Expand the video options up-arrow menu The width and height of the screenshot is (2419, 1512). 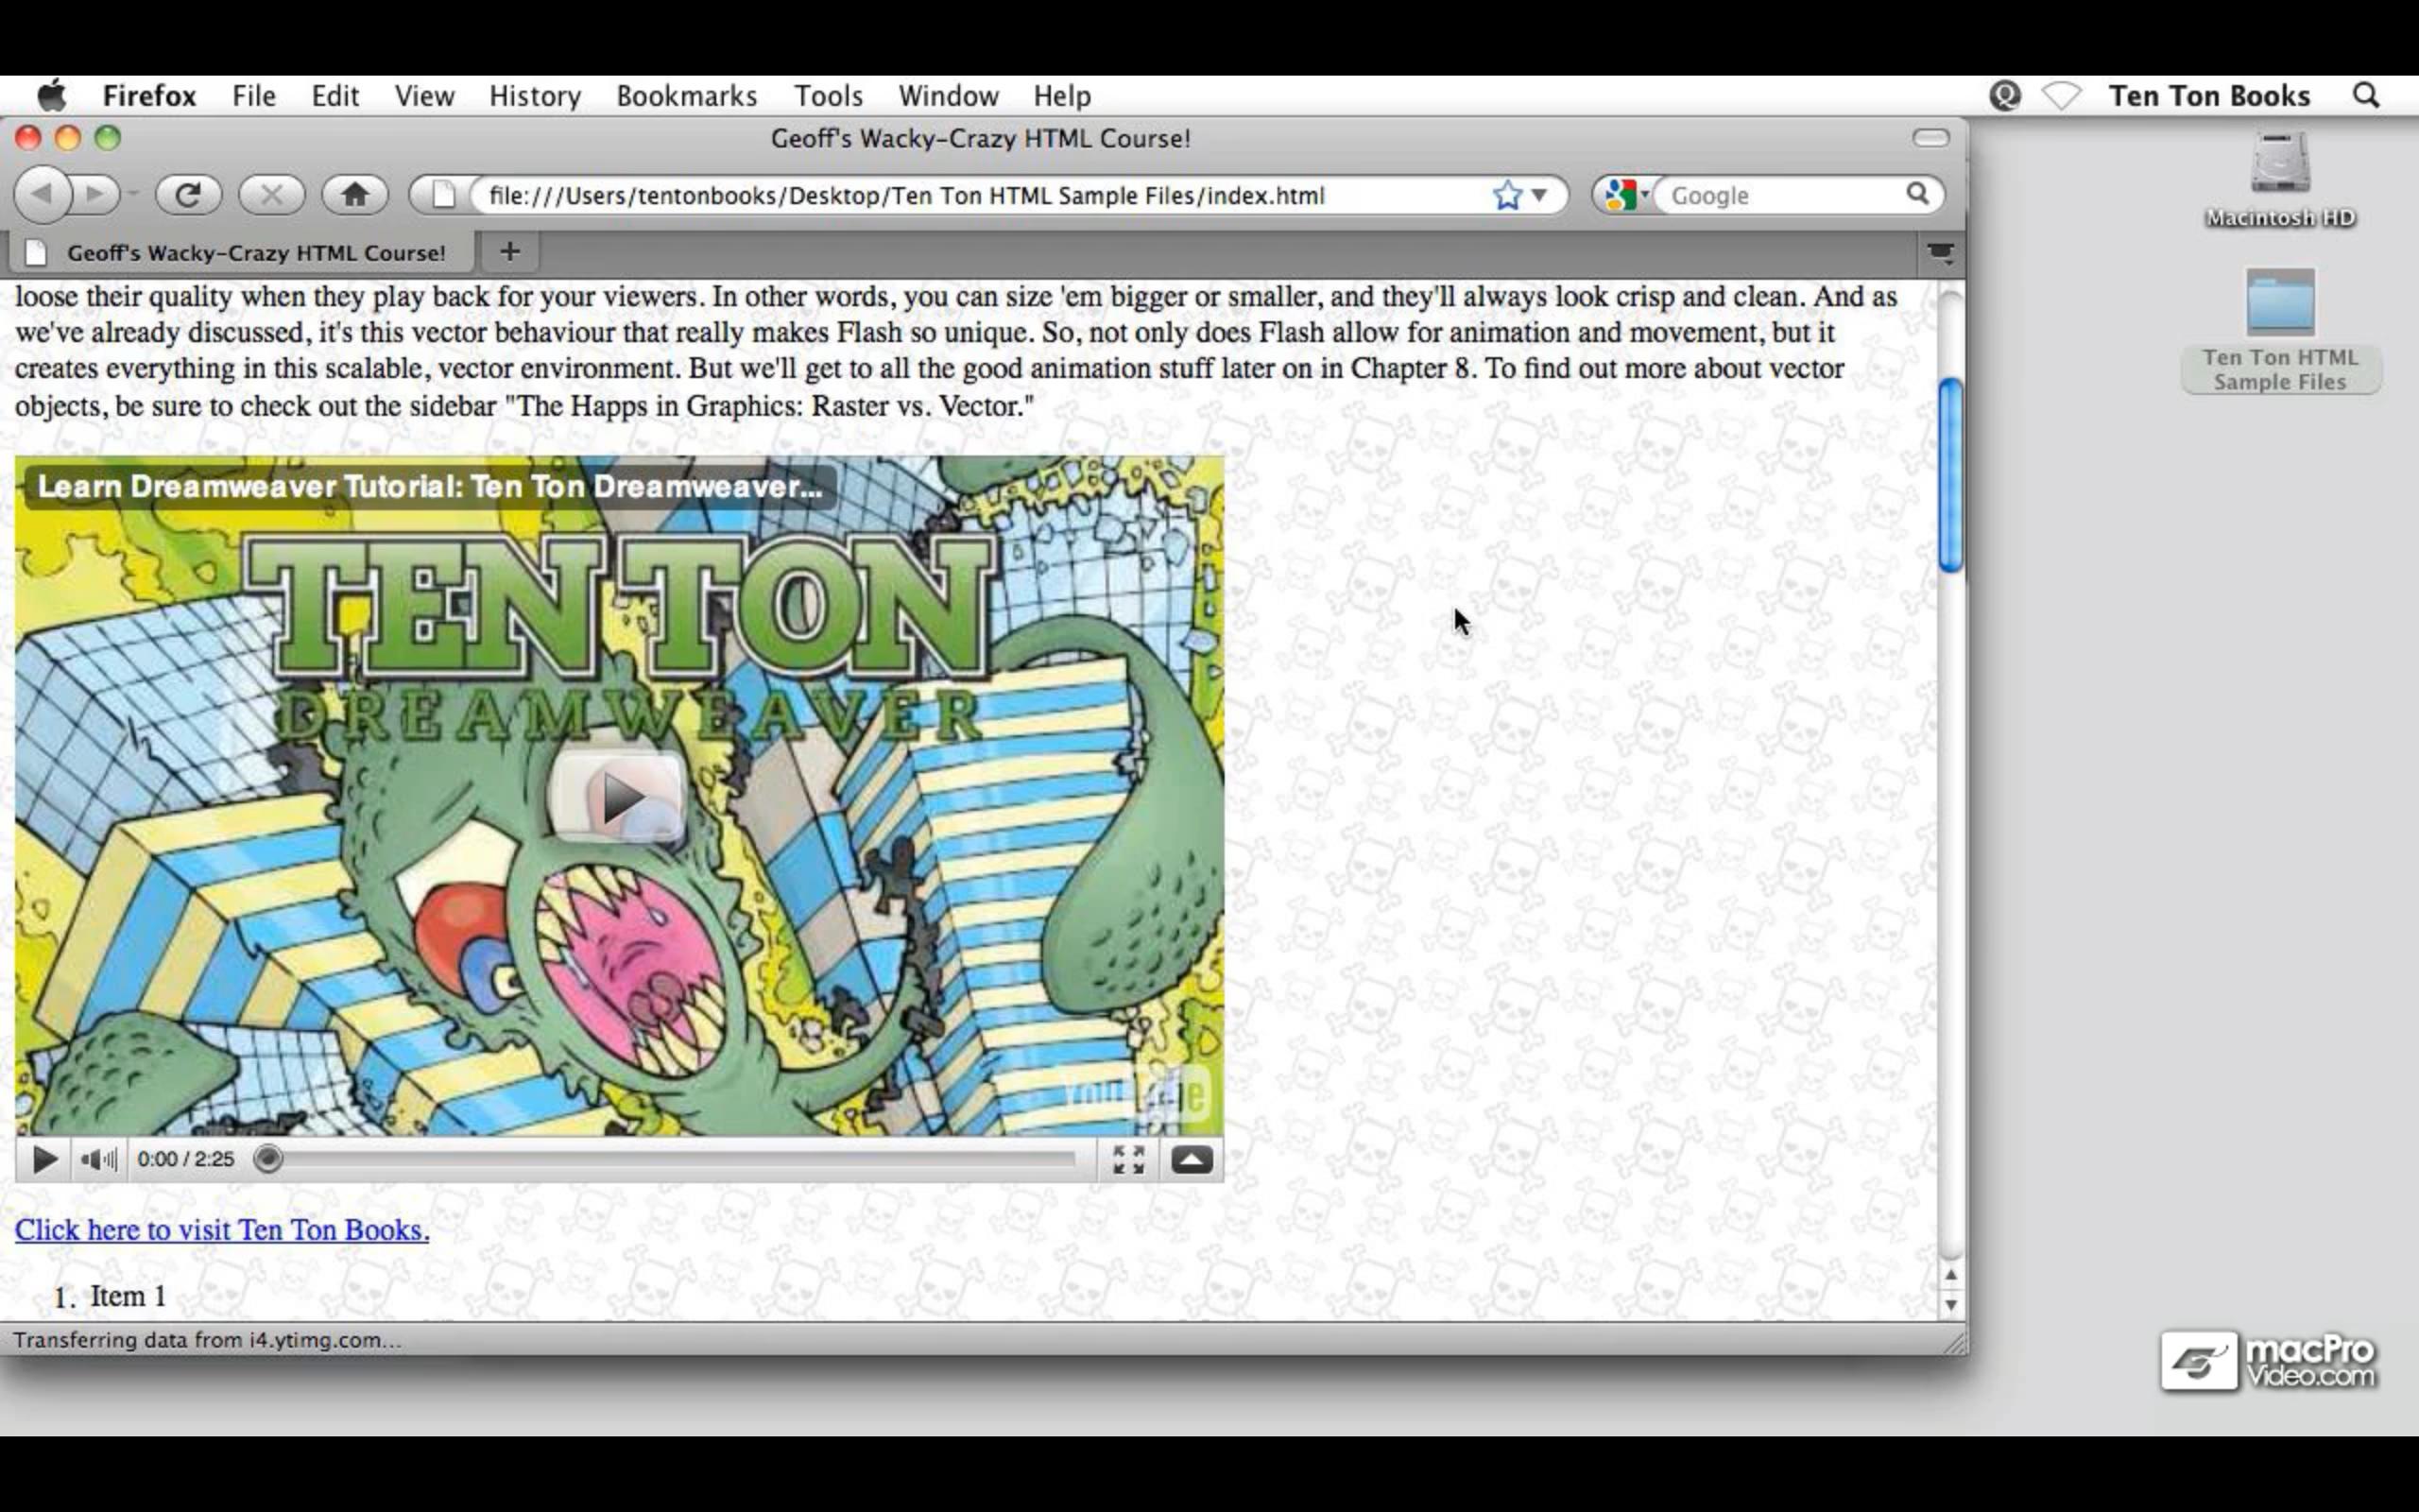(1192, 1160)
